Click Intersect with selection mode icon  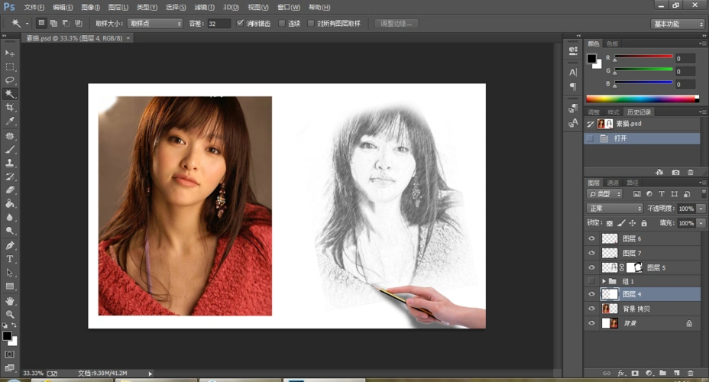pos(78,24)
